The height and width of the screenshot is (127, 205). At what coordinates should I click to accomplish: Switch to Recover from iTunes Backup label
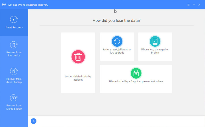click(x=14, y=80)
